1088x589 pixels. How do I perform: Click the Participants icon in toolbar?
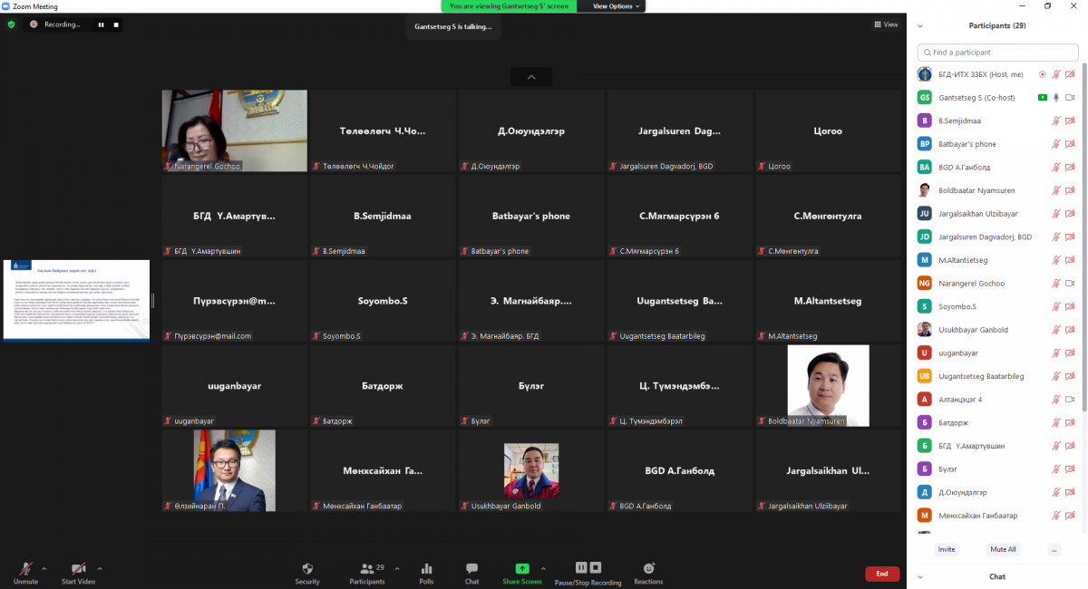(366, 569)
